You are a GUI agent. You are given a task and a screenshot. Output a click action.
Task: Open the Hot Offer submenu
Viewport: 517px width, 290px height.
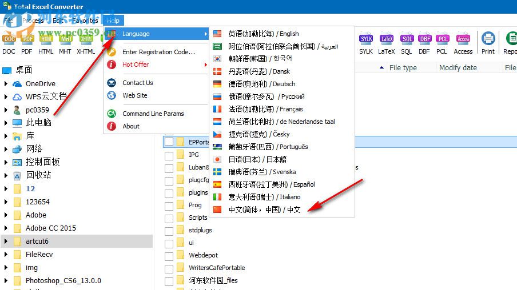point(157,65)
